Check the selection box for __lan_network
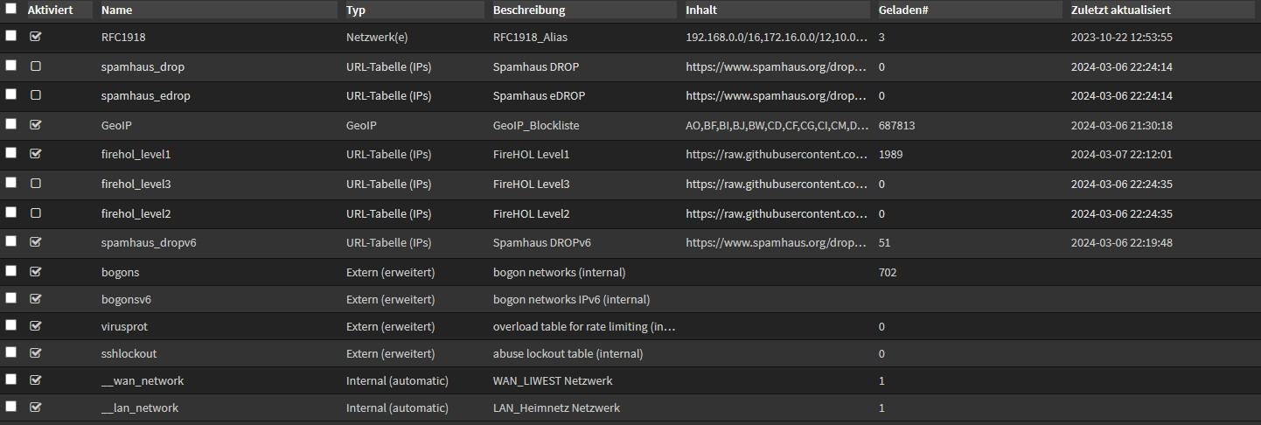 click(10, 407)
